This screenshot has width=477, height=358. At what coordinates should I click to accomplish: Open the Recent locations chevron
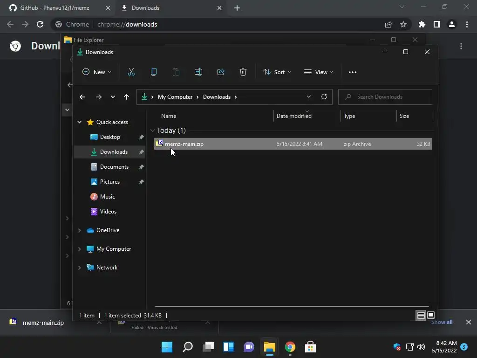[x=113, y=97]
